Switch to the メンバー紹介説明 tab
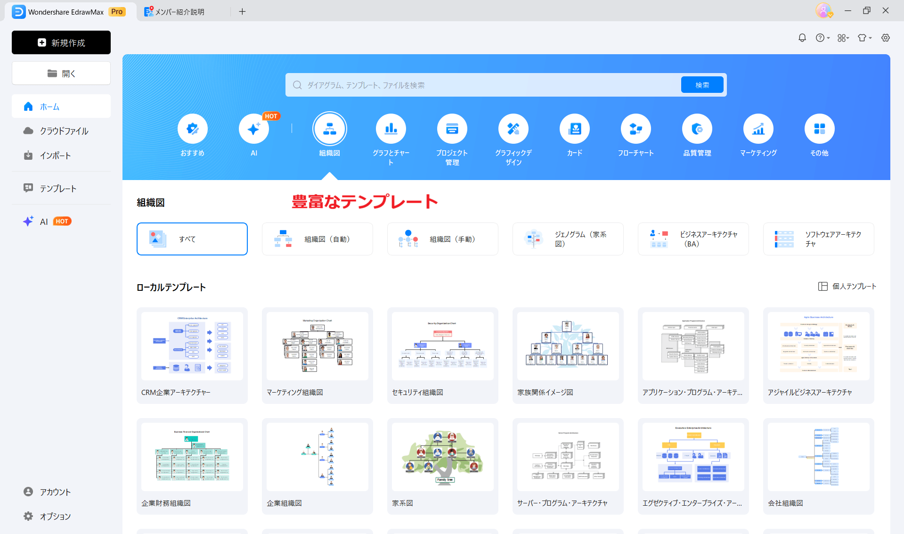 tap(179, 11)
